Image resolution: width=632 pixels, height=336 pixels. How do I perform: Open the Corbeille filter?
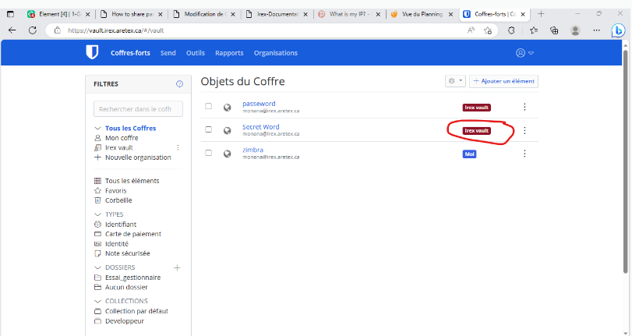tap(118, 200)
